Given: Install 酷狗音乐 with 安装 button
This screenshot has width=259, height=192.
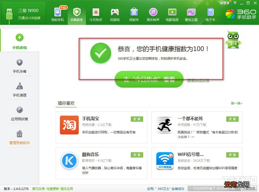Looking at the screenshot, I should click(137, 155).
